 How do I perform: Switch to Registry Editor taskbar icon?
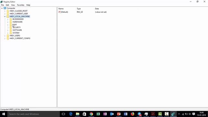point(173,114)
